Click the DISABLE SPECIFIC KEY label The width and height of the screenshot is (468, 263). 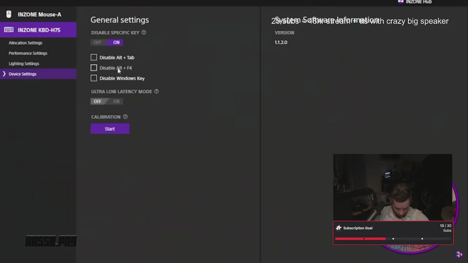(x=115, y=33)
